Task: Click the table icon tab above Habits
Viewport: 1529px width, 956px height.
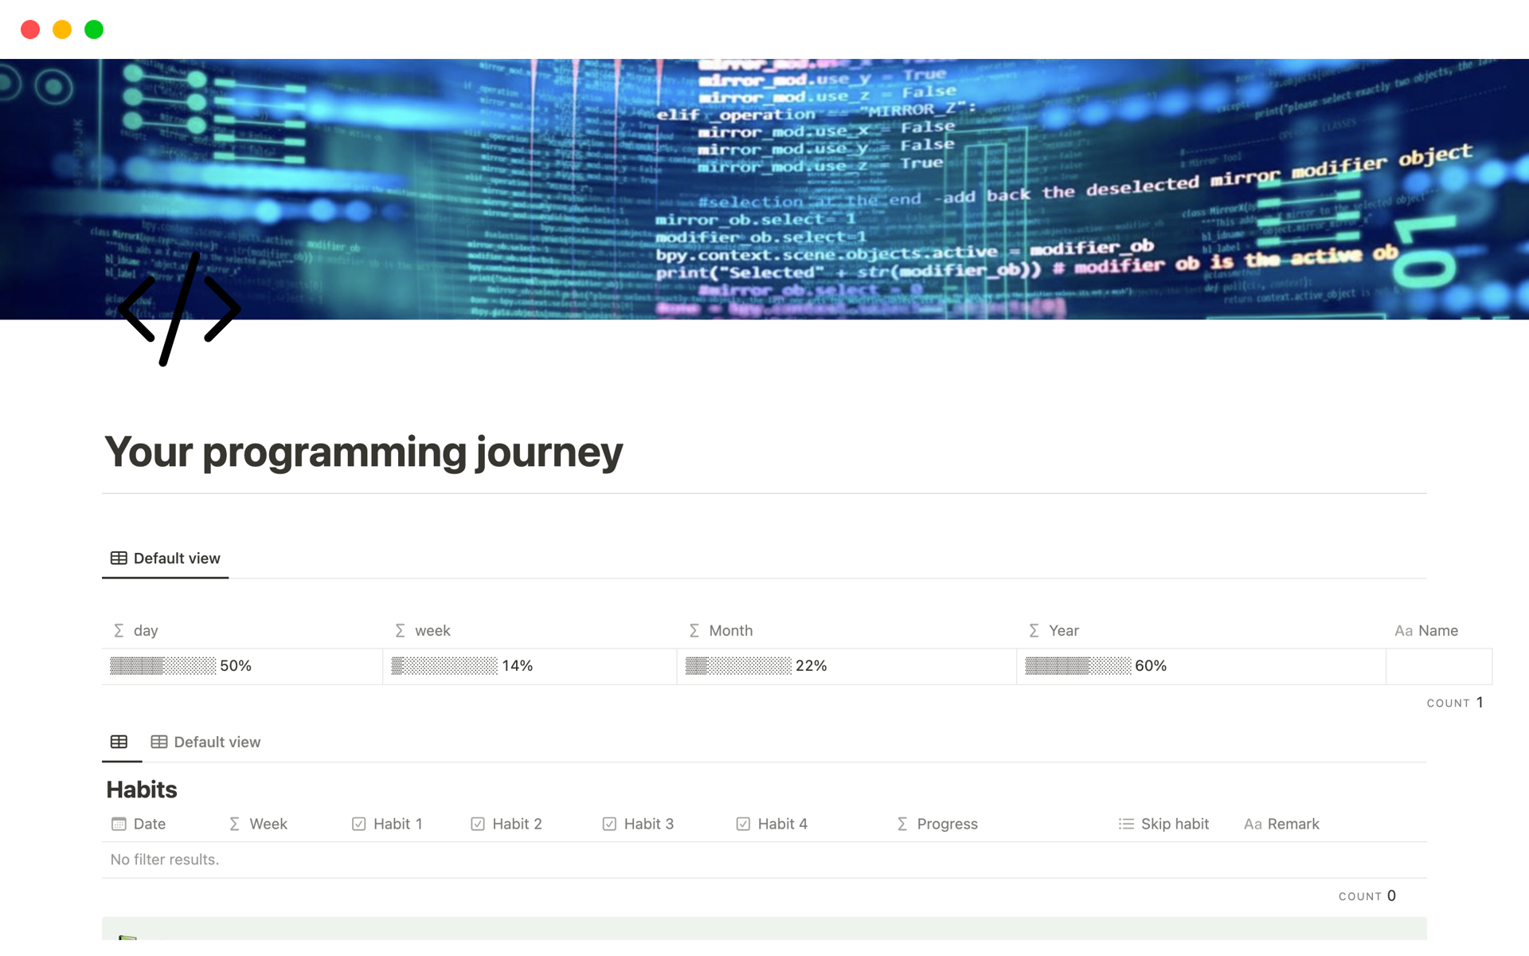Action: 119,742
